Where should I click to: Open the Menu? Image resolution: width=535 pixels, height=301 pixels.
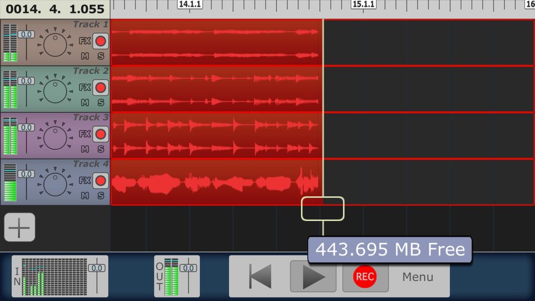417,277
